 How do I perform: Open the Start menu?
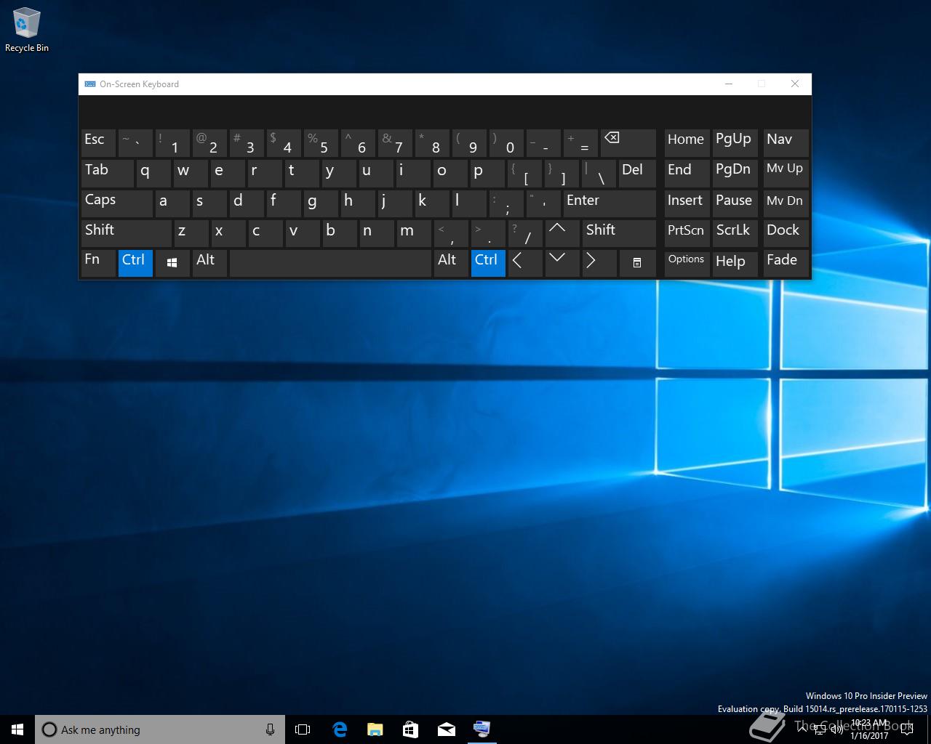click(x=17, y=729)
